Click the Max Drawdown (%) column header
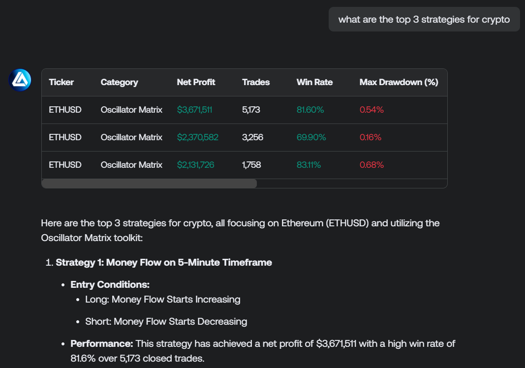 [399, 82]
